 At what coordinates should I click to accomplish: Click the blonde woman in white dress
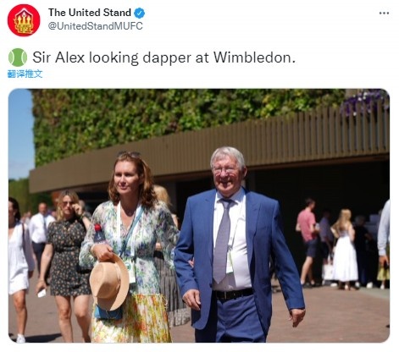pos(345,250)
